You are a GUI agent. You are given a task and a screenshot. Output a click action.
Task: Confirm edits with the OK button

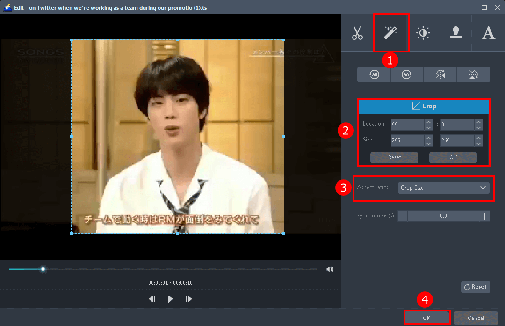426,317
